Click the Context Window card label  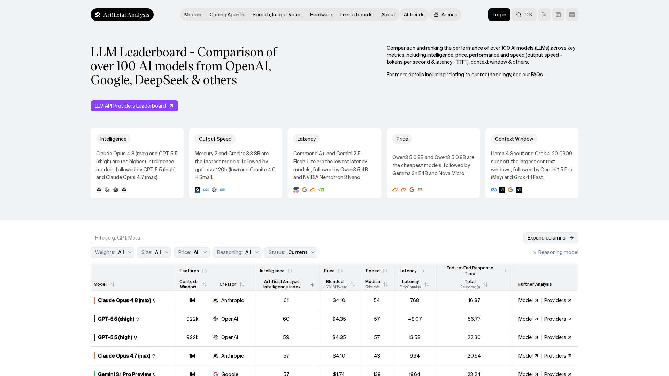(x=514, y=139)
